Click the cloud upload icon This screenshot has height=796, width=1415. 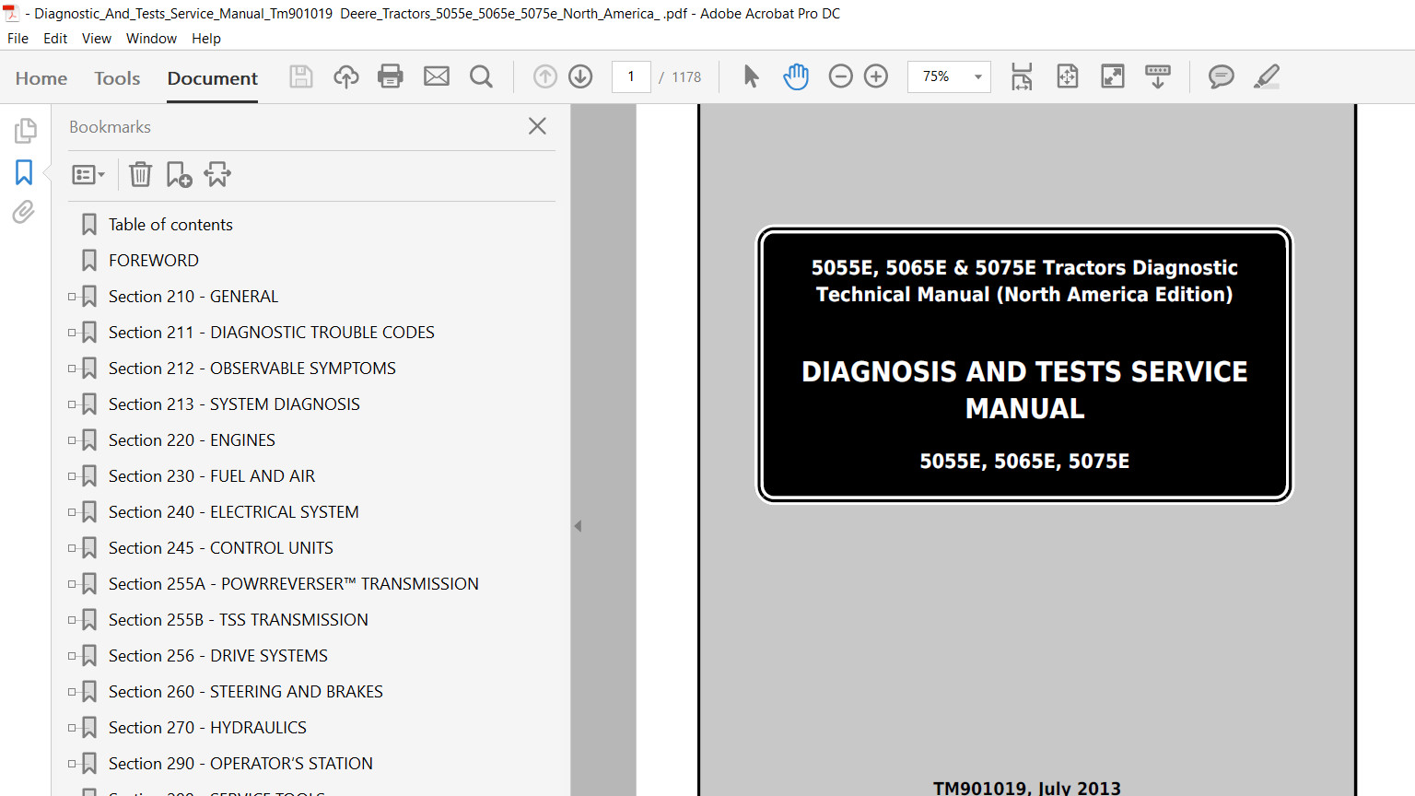pos(346,76)
